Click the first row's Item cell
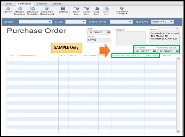 [13, 59]
